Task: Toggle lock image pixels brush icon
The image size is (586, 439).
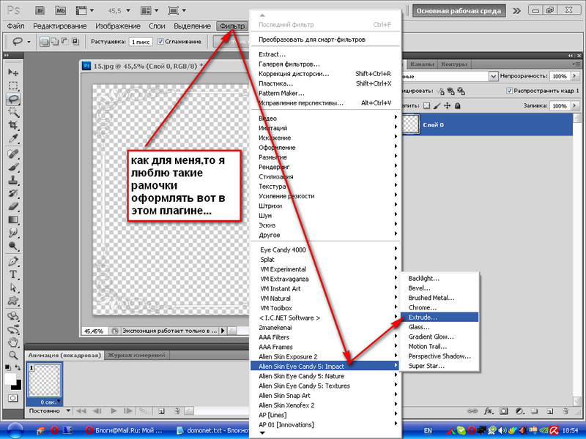Action: 437,105
